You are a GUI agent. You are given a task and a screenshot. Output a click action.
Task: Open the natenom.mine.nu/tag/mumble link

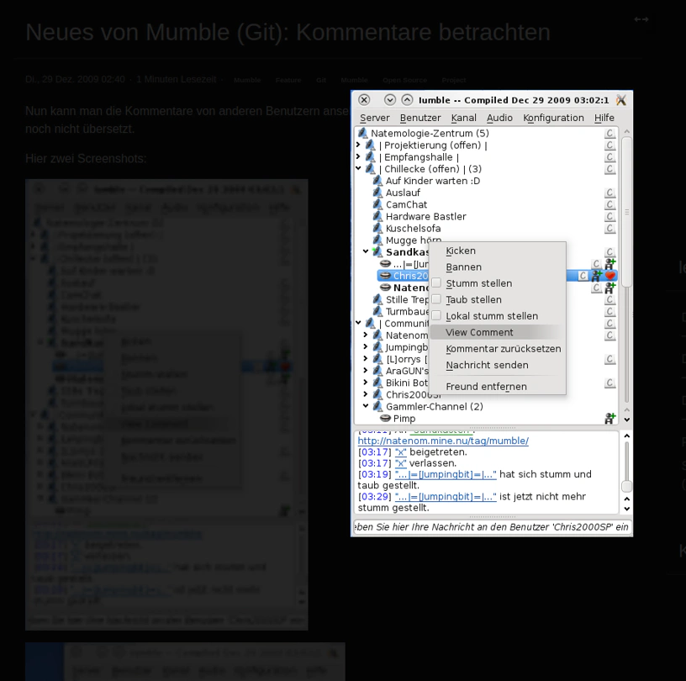[x=443, y=441]
